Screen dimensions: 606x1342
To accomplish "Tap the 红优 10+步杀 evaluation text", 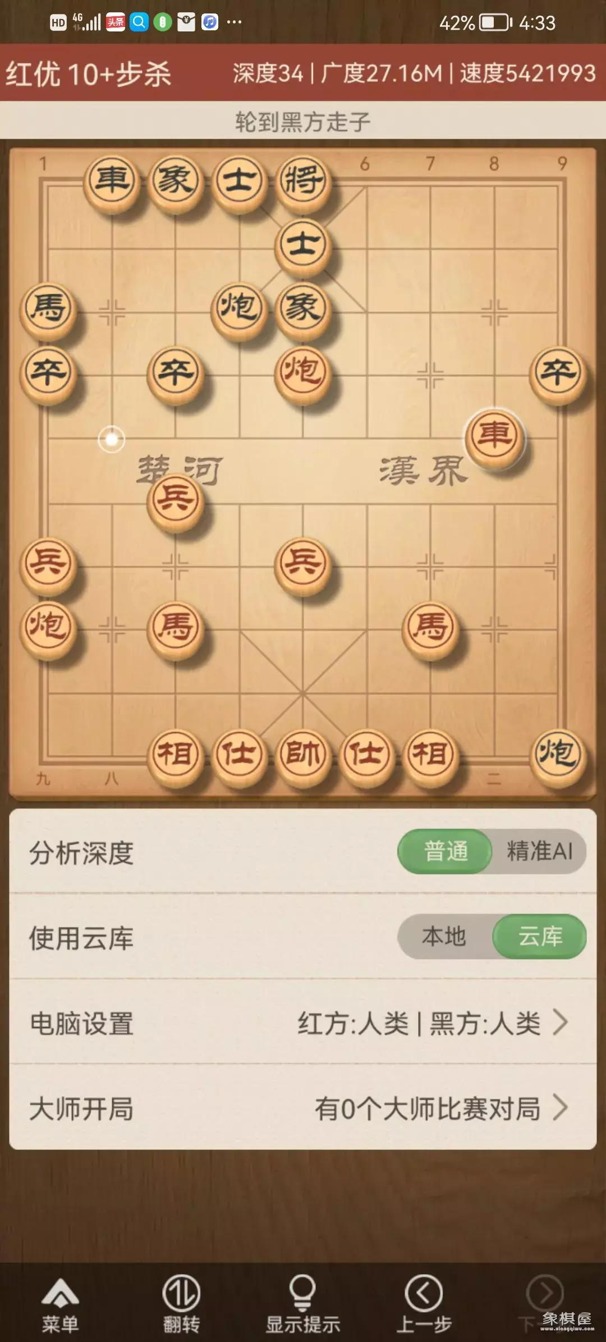I will coord(89,74).
